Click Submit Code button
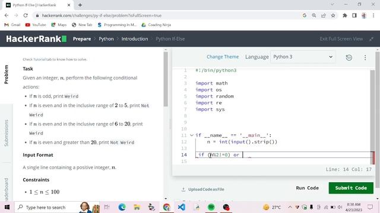Image resolution: width=380 pixels, height=213 pixels. (x=351, y=188)
